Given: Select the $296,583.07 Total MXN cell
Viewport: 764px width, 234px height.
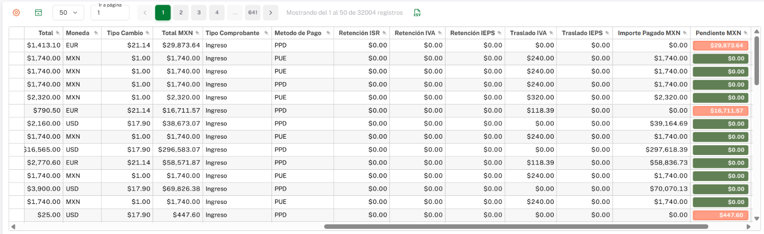Looking at the screenshot, I should [178, 150].
